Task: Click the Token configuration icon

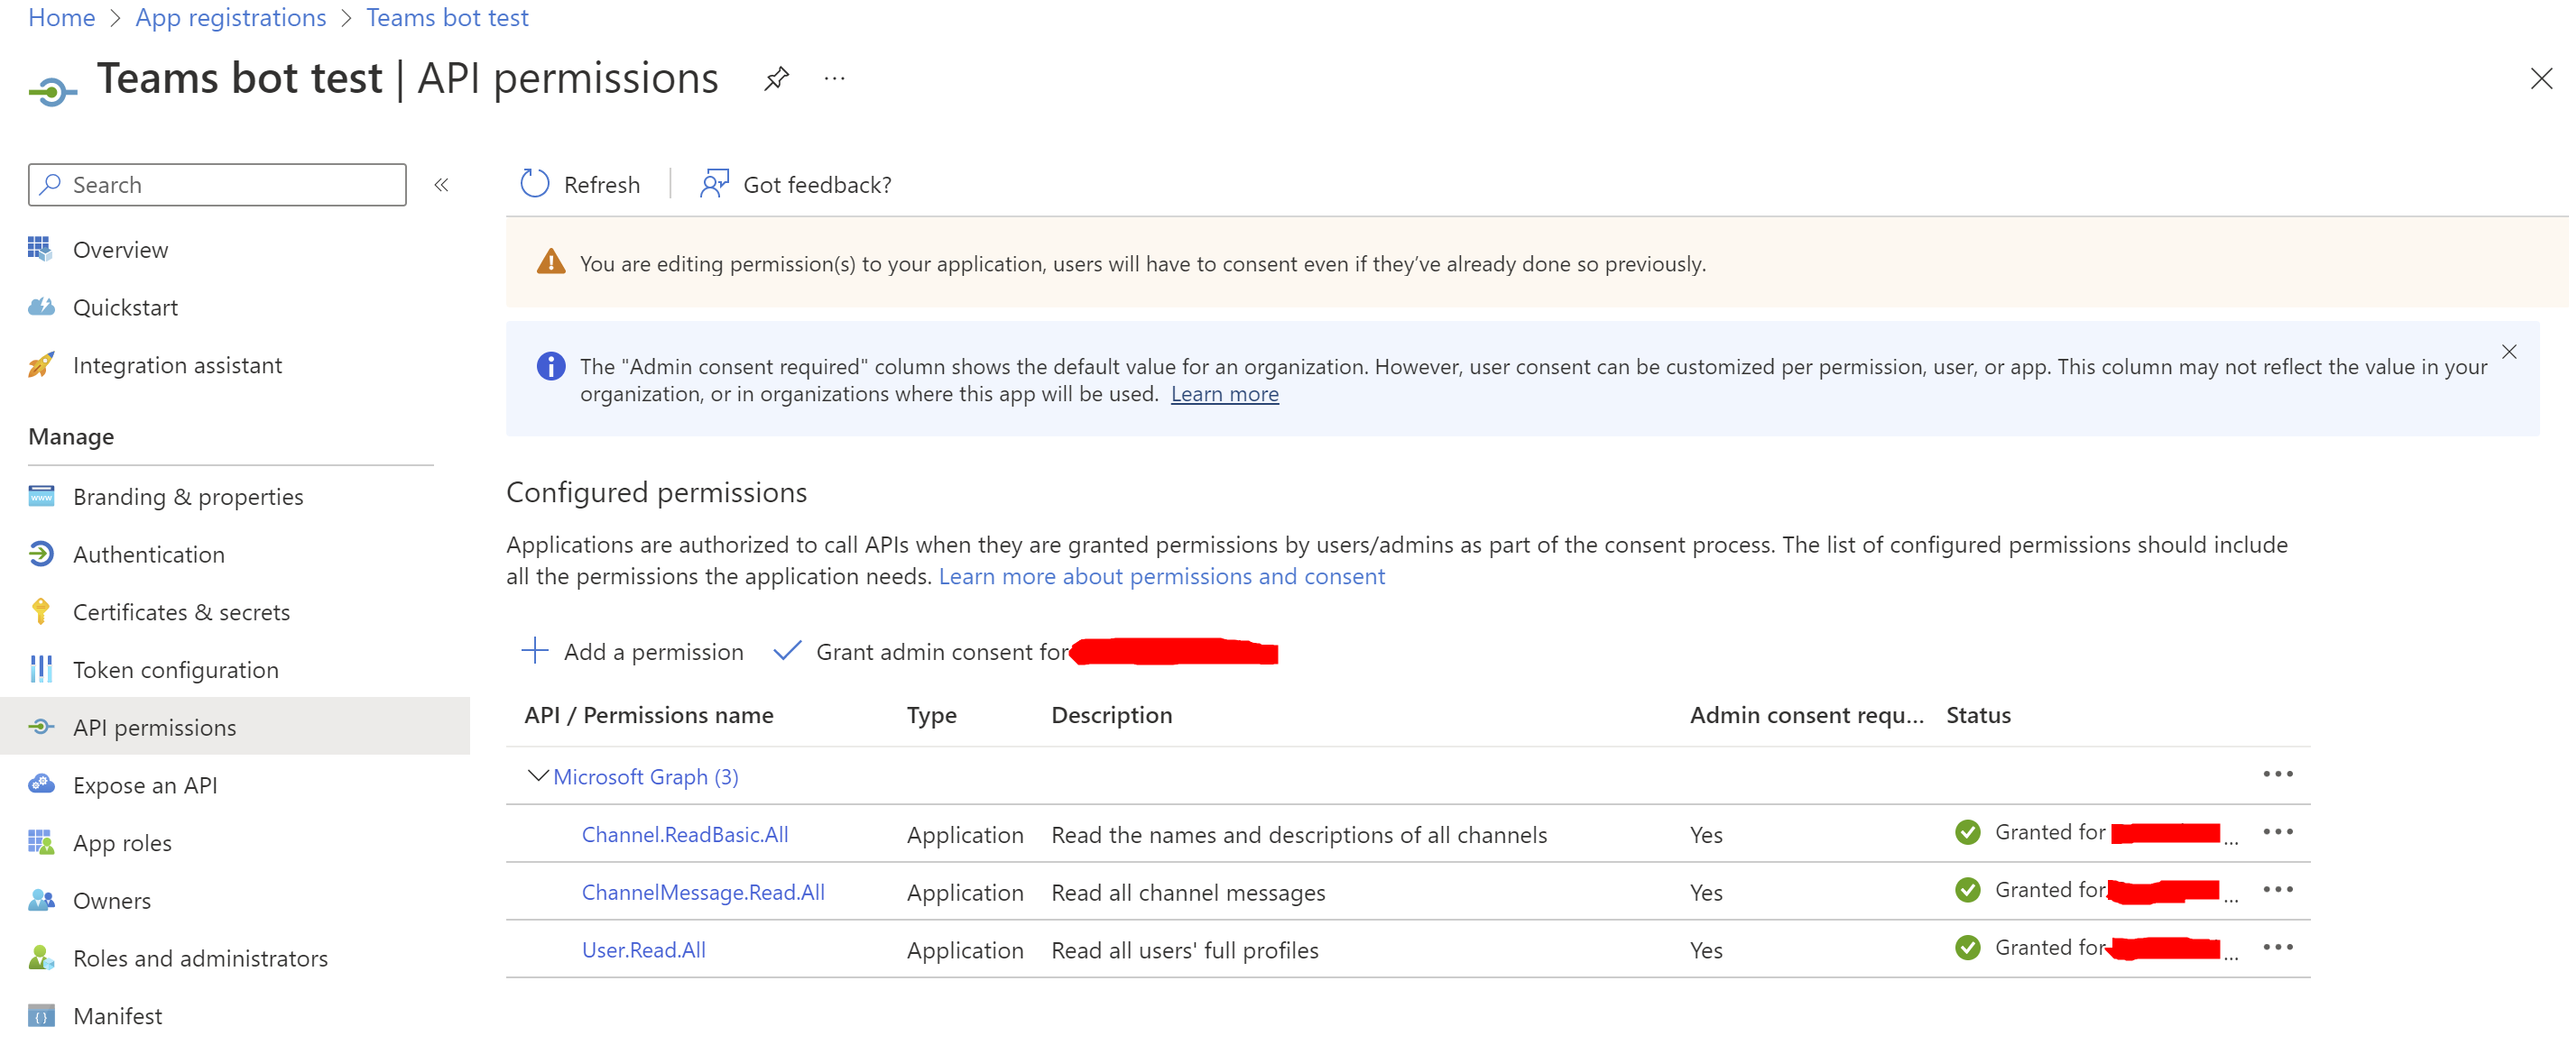Action: coord(41,669)
